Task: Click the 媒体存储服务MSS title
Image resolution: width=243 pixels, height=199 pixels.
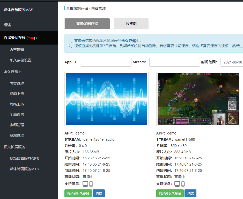Action: [x=18, y=10]
